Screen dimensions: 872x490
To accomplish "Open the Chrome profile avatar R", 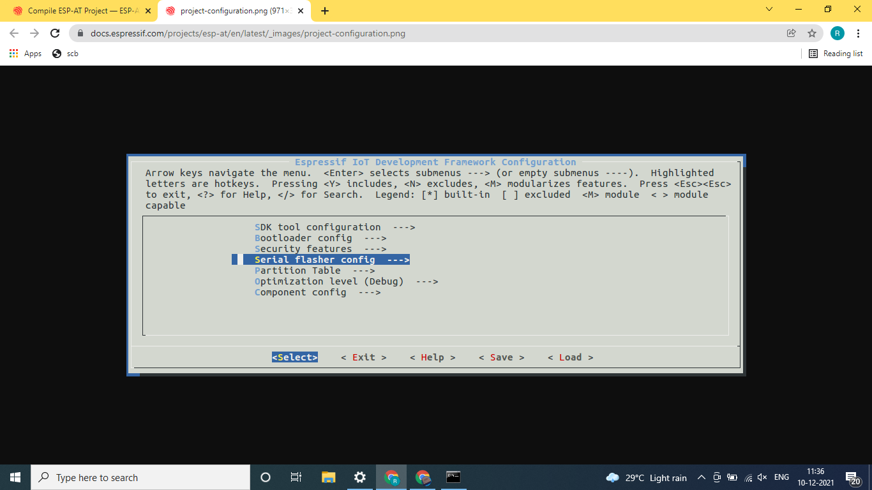I will click(x=837, y=33).
